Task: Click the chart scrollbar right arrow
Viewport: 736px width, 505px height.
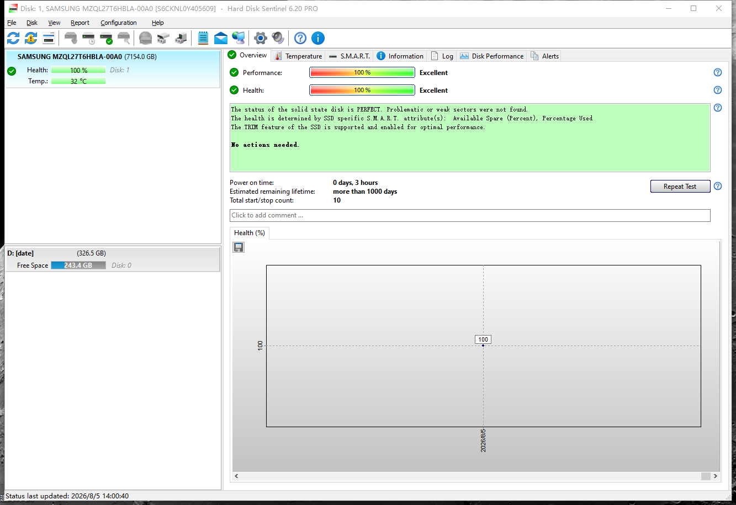Action: [716, 476]
